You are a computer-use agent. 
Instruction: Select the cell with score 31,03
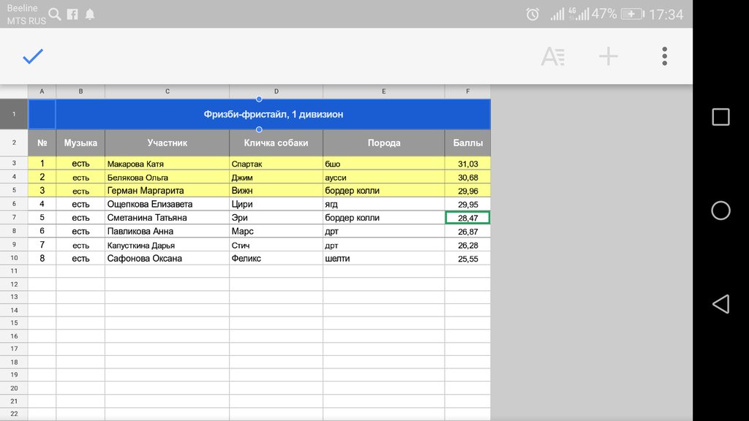click(x=467, y=164)
